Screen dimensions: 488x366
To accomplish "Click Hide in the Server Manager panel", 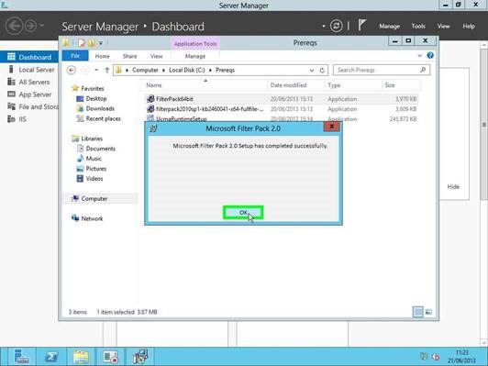I will 453,187.
